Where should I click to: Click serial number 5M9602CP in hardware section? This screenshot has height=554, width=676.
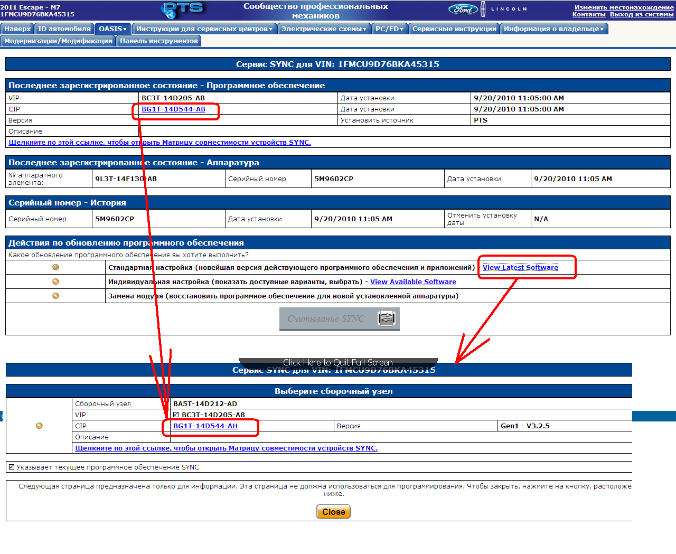click(334, 179)
